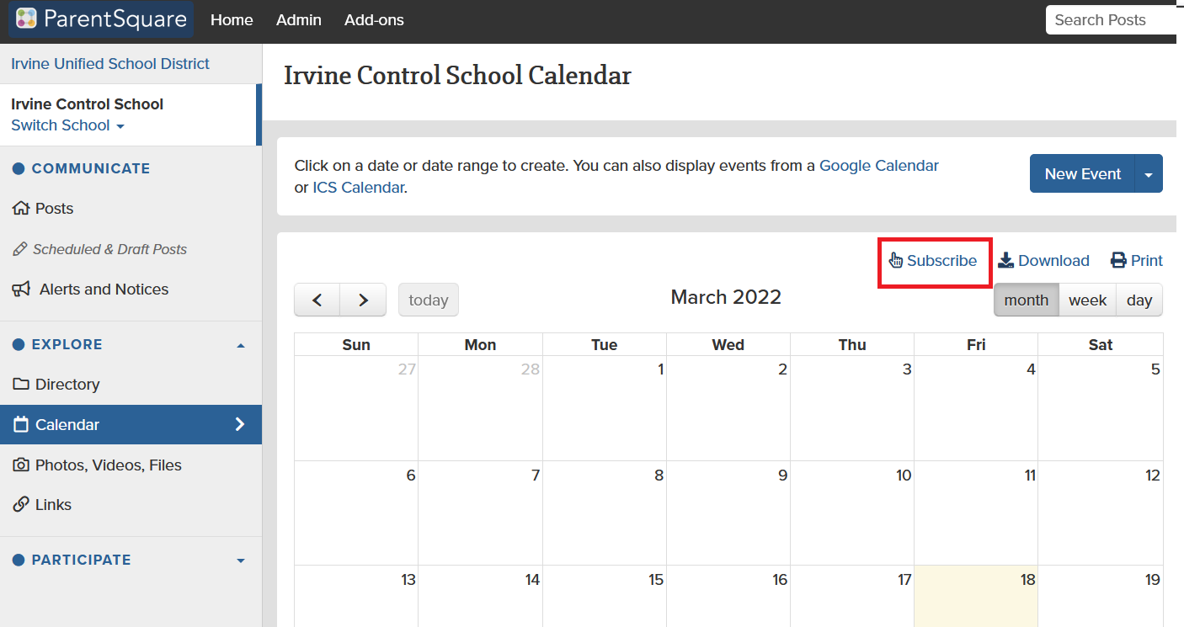Viewport: 1184px width, 627px height.
Task: Expand the Participate section
Action: click(x=241, y=560)
